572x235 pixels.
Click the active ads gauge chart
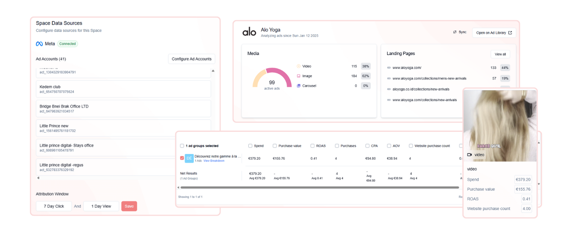[272, 78]
